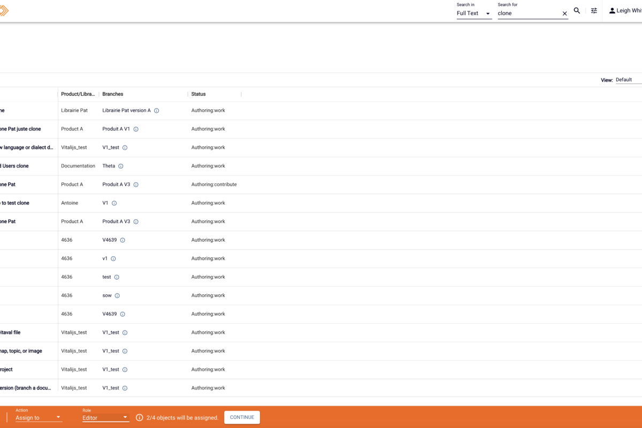The width and height of the screenshot is (642, 428).
Task: Select the 'itaval file' row title
Action: 10,332
